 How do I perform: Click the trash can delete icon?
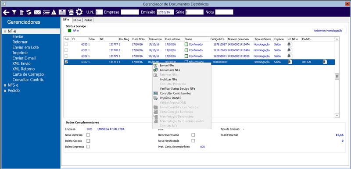click(x=21, y=12)
